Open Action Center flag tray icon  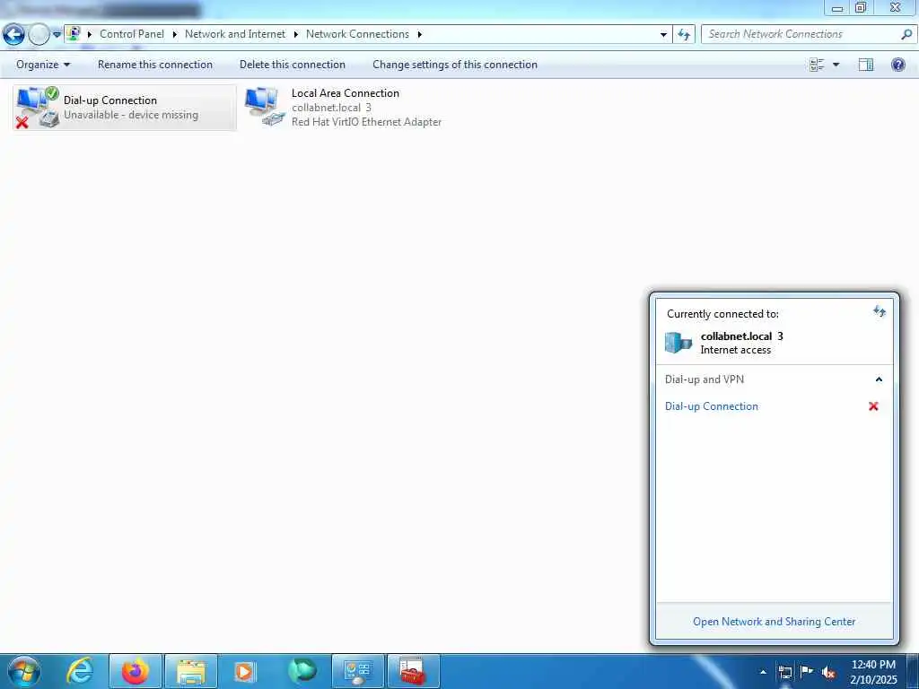807,671
